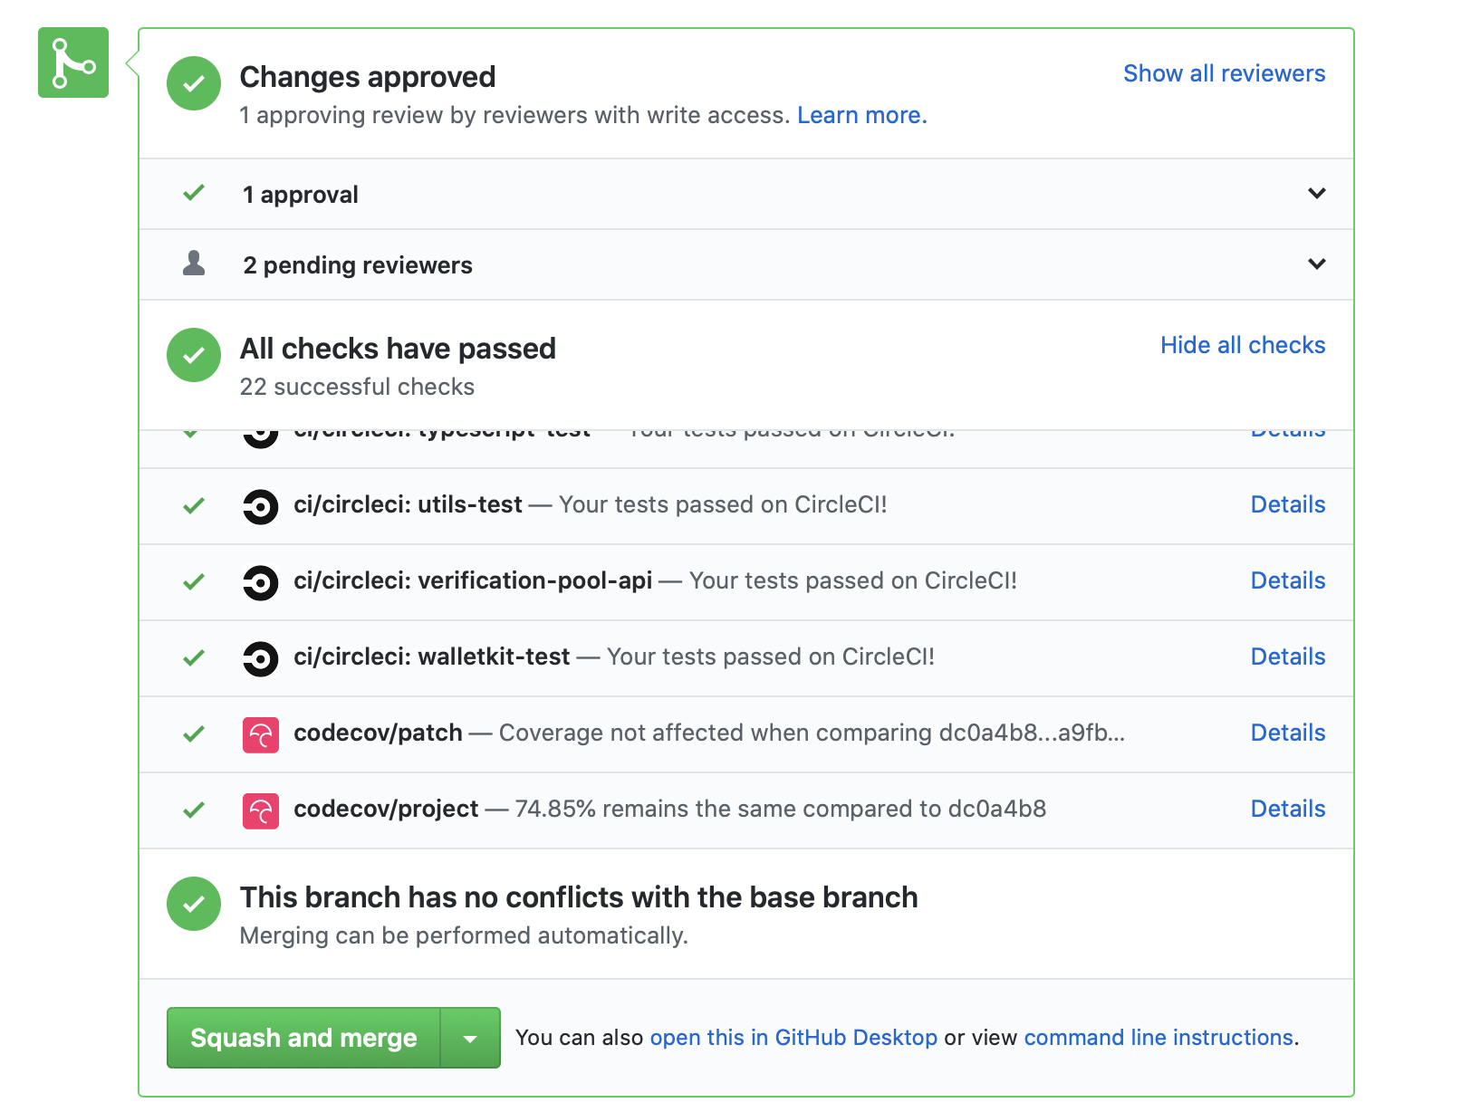
Task: Click the green check beside All checks passed
Action: (194, 355)
